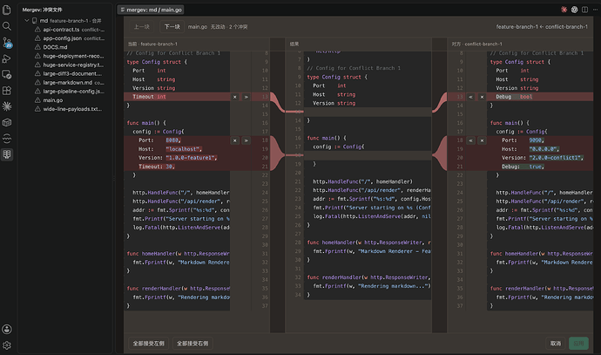This screenshot has height=355, width=601.
Task: Click first empty conflict placeholder in result pane
Action: tap(368, 112)
